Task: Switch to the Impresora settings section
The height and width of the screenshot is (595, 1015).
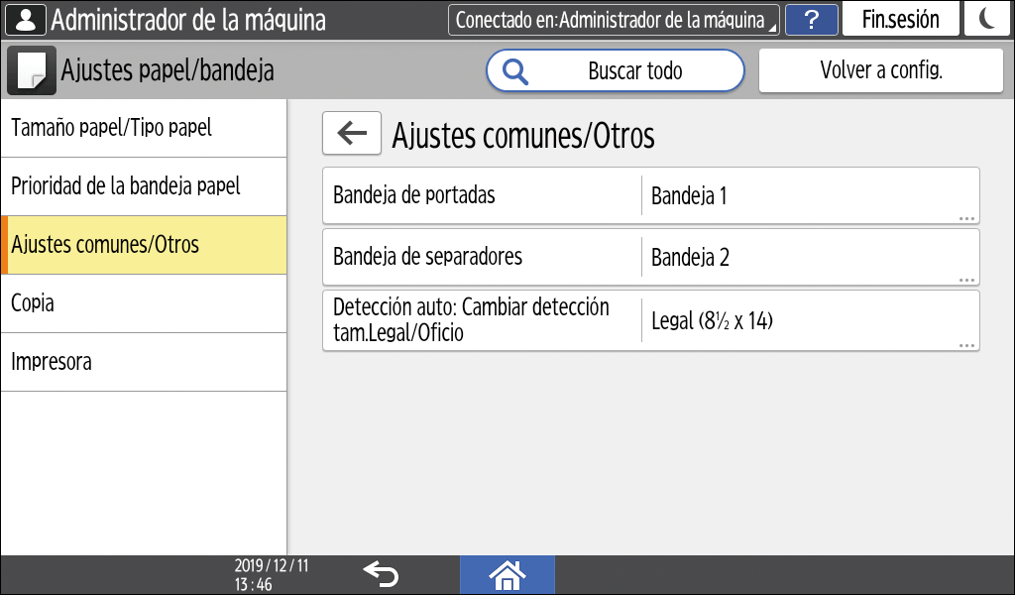Action: click(144, 362)
